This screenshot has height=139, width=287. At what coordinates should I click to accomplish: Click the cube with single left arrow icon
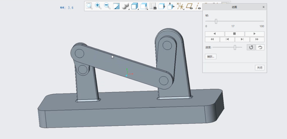(x=162, y=6)
